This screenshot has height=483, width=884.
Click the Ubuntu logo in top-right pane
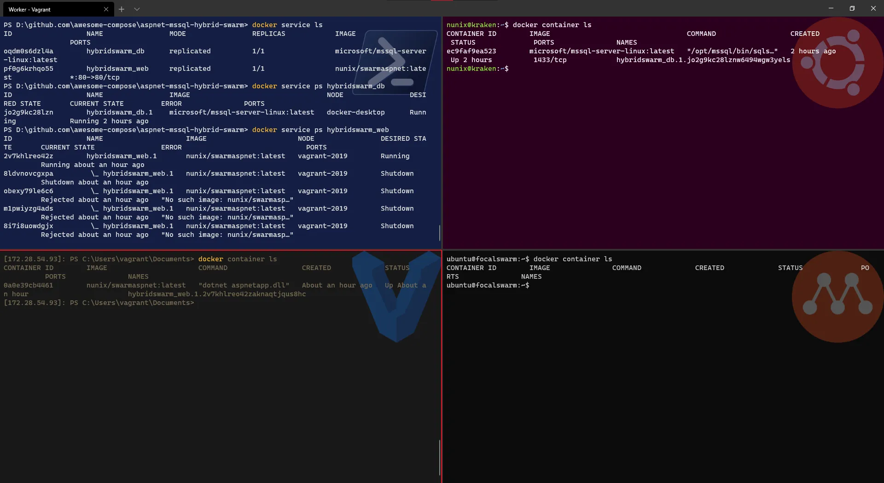point(837,63)
